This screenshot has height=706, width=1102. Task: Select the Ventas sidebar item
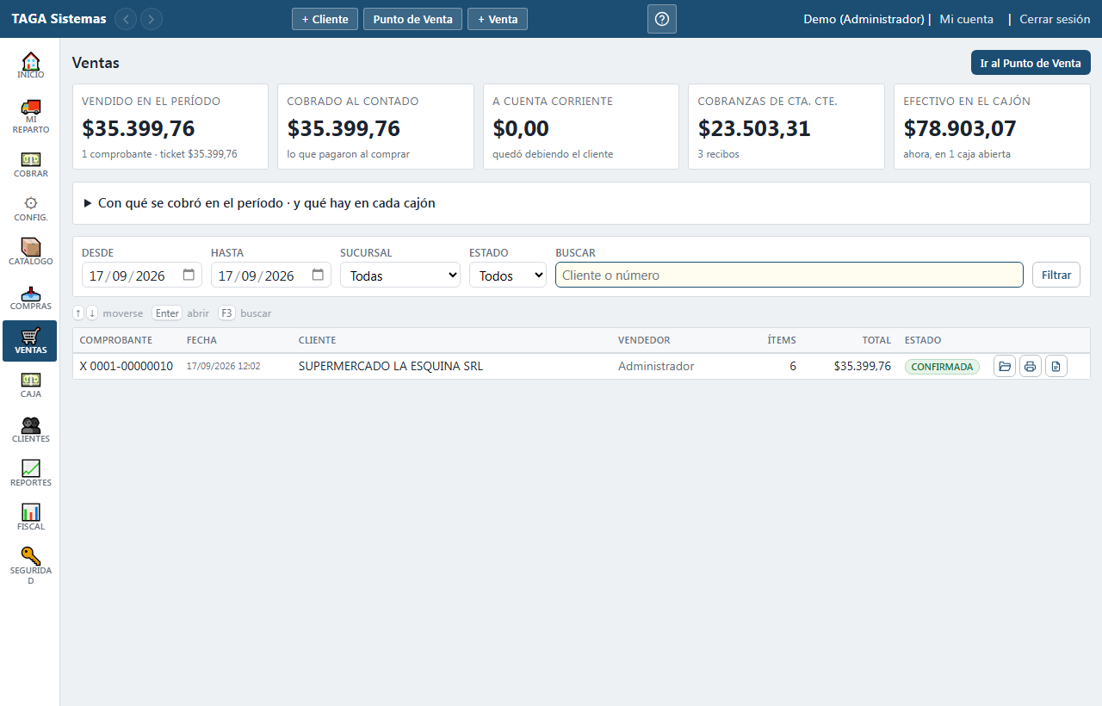tap(30, 341)
